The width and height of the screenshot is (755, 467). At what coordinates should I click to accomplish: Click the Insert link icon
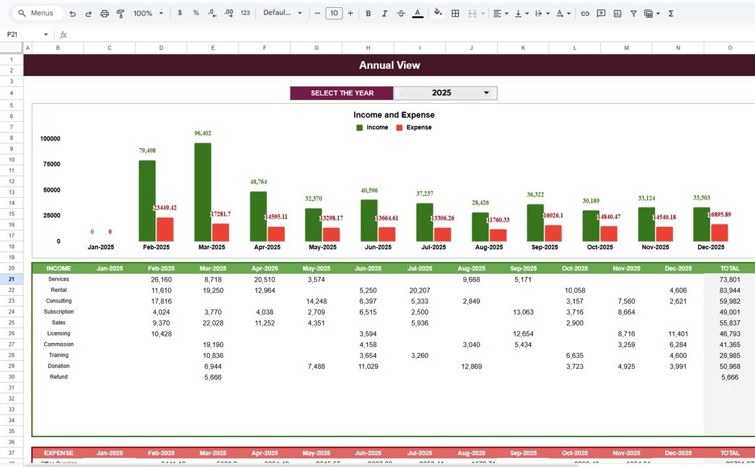point(585,13)
